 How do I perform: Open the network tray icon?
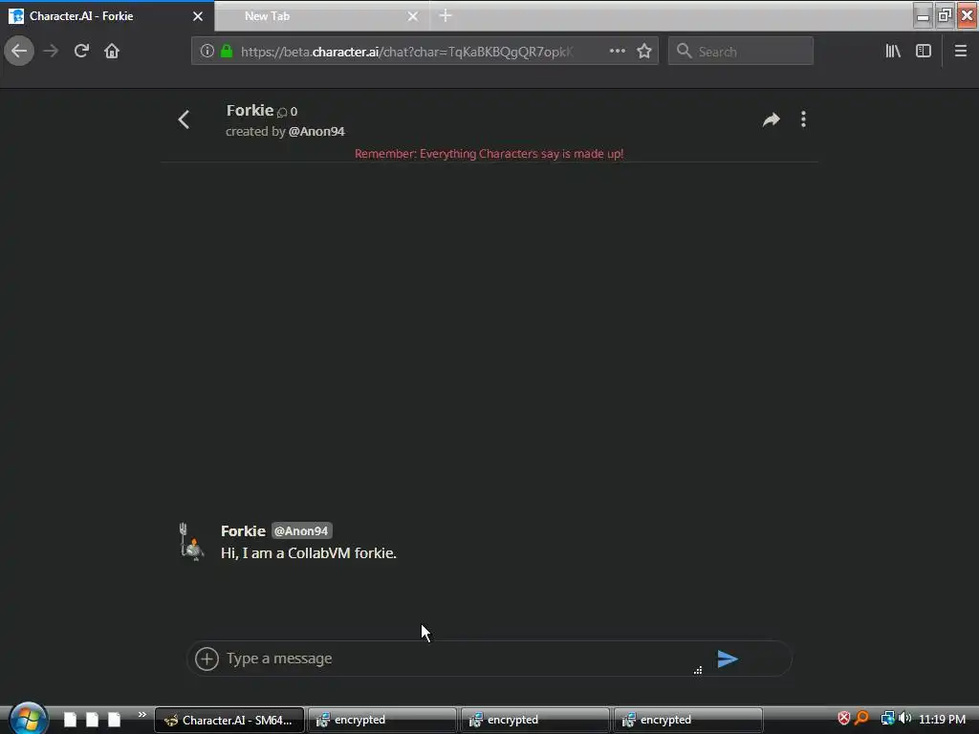pyautogui.click(x=887, y=719)
